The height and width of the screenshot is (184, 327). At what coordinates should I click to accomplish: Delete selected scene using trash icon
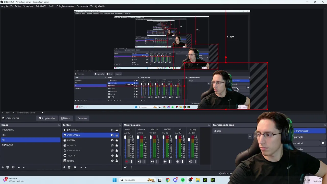pos(8,167)
